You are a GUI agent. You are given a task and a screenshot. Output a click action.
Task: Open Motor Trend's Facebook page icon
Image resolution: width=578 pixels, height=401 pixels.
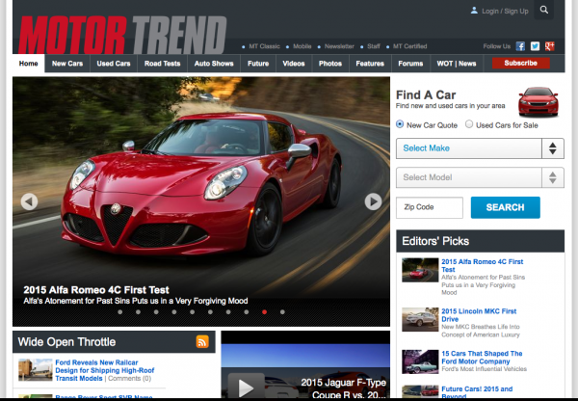(520, 46)
